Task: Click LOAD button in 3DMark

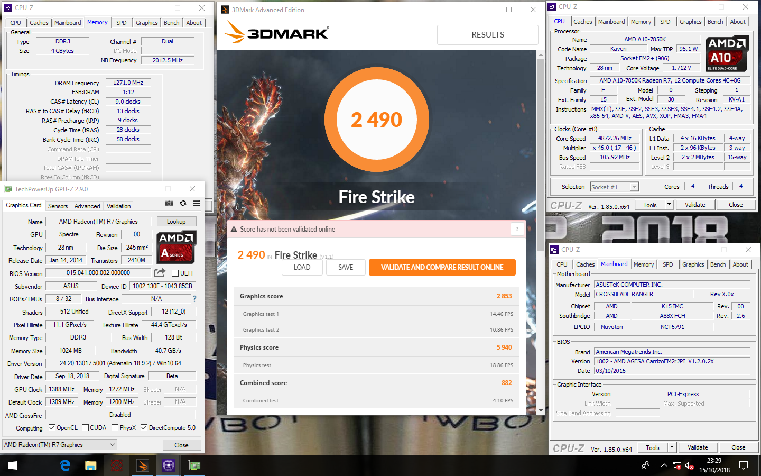Action: (302, 267)
